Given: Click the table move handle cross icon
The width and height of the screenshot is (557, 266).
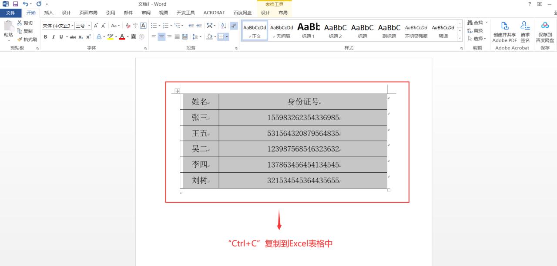Looking at the screenshot, I should point(177,91).
